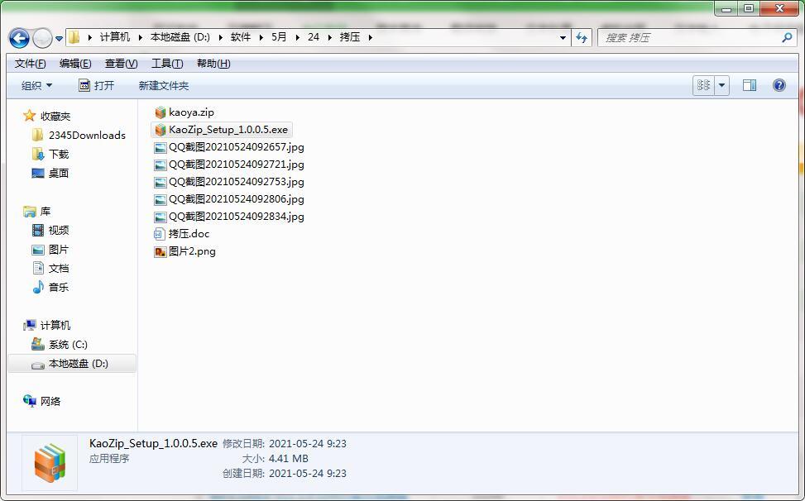
Task: Open the 文件(F) menu
Action: pyautogui.click(x=31, y=64)
